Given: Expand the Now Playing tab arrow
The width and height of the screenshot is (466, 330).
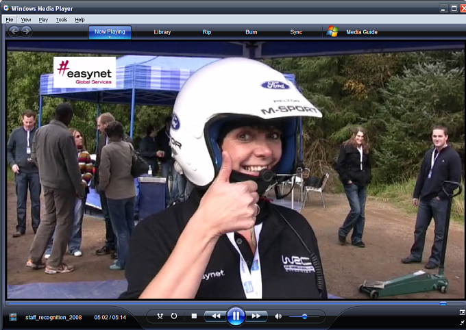Looking at the screenshot, I should pyautogui.click(x=110, y=37).
